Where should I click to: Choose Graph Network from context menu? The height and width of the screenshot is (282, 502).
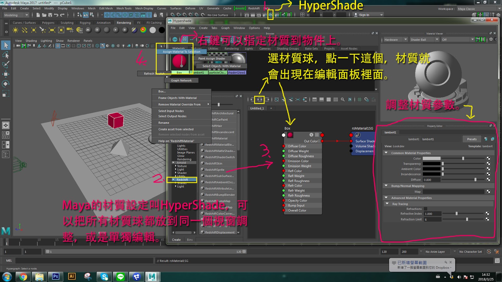pyautogui.click(x=181, y=81)
